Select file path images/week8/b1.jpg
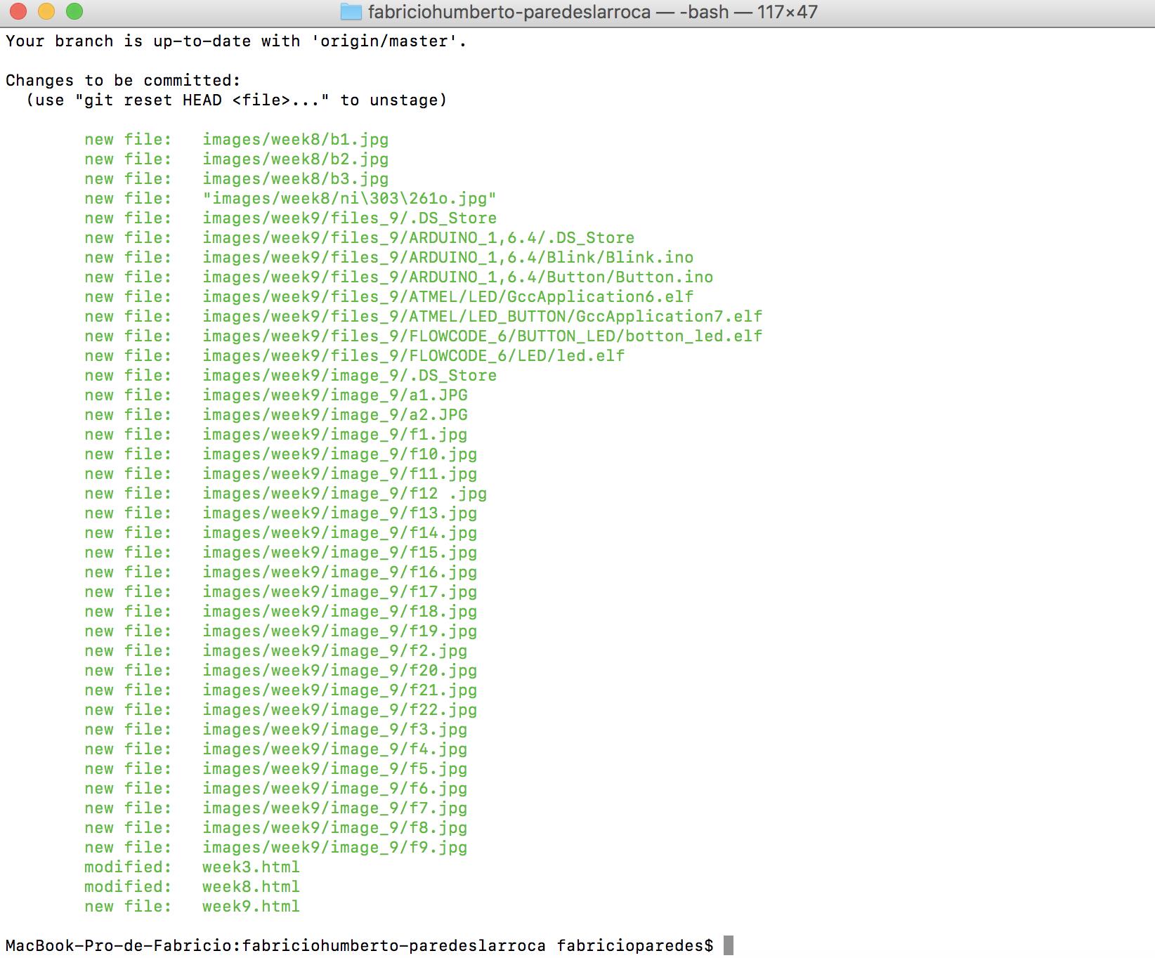Viewport: 1155px width, 958px height. 296,140
